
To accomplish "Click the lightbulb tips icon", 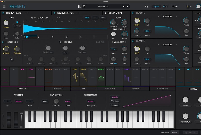I will point(188,6).
